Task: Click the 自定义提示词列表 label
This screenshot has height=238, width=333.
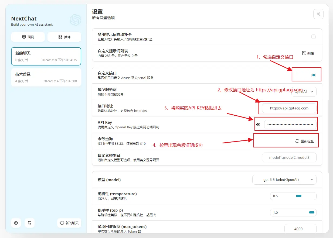Action: [x=113, y=51]
